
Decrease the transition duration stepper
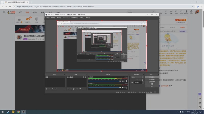click(143, 83)
